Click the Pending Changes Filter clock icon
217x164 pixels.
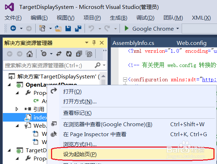[x=44, y=53]
